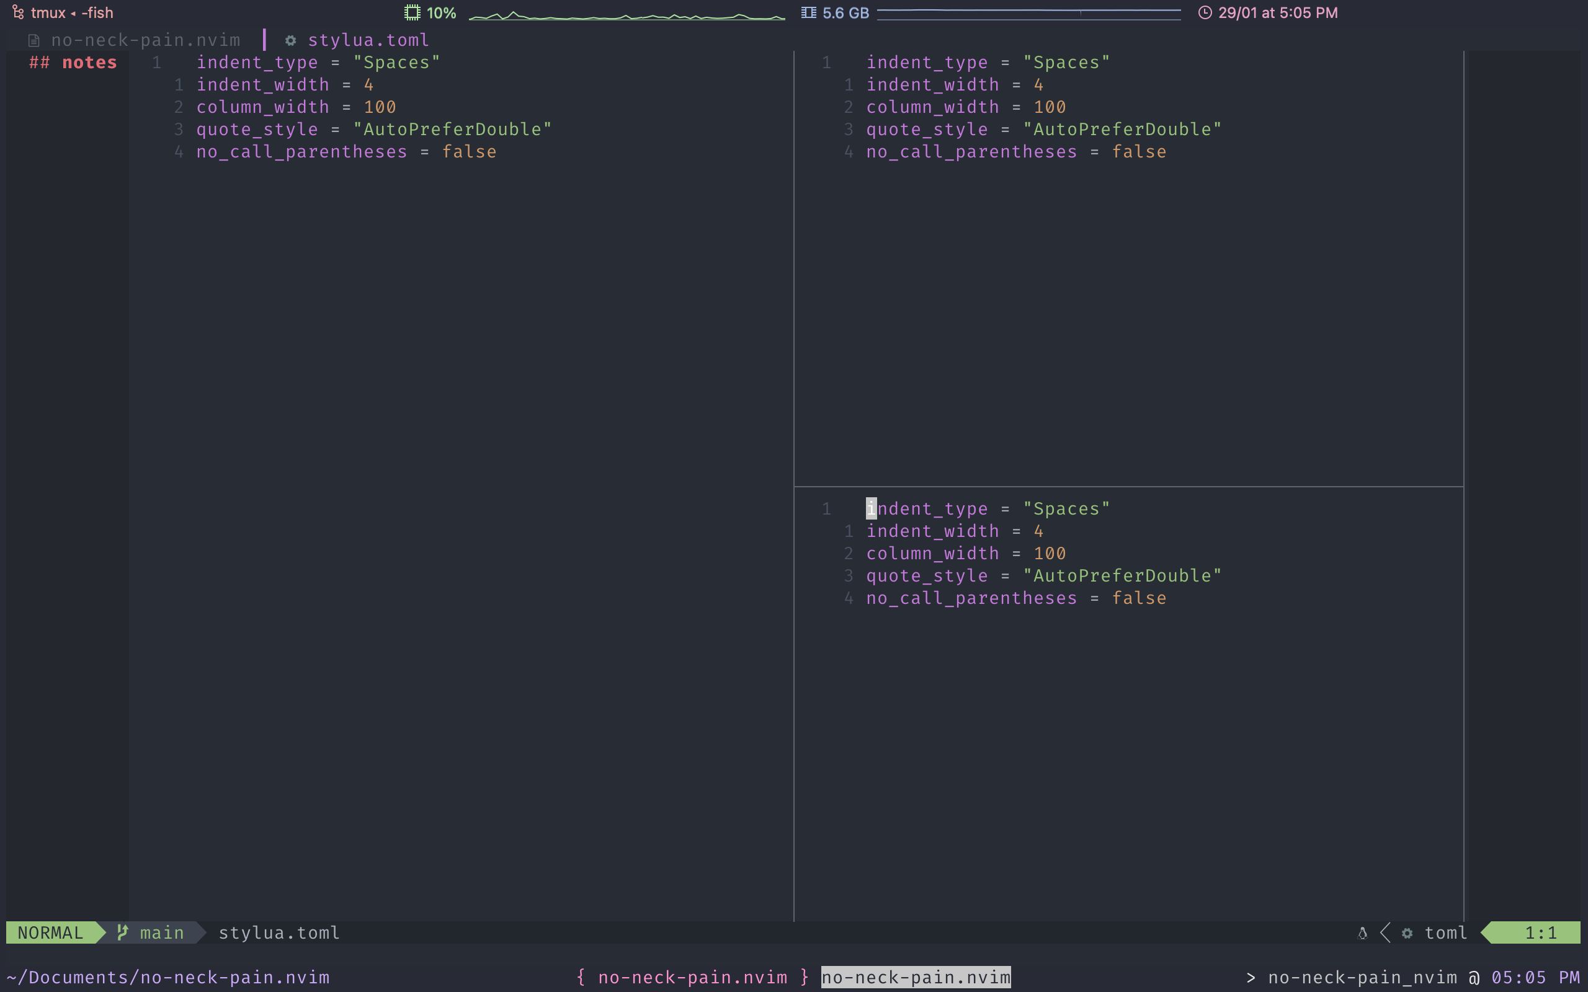Image resolution: width=1588 pixels, height=992 pixels.
Task: Click the Linux penguin icon in the statusline
Action: tap(1363, 932)
